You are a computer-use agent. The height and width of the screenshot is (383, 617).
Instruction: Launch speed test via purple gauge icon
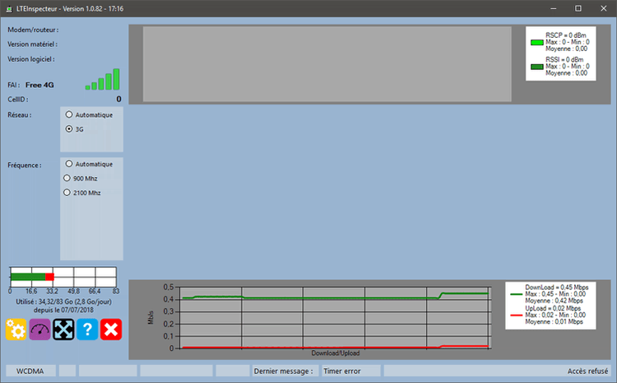40,329
